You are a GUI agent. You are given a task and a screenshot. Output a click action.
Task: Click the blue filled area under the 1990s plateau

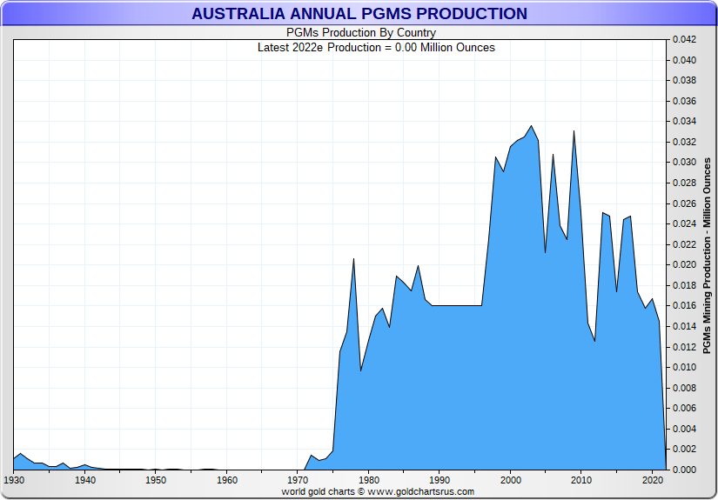tap(453, 391)
